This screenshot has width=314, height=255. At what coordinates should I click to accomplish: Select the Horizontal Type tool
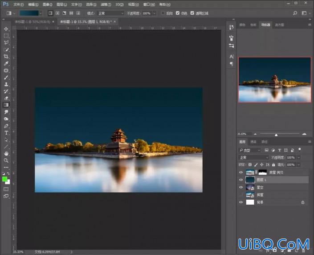click(6, 133)
